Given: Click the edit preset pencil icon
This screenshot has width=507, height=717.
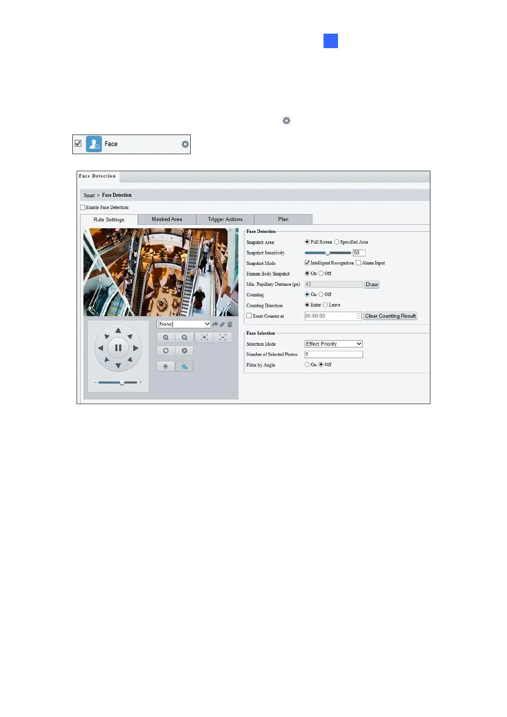Looking at the screenshot, I should 222,324.
